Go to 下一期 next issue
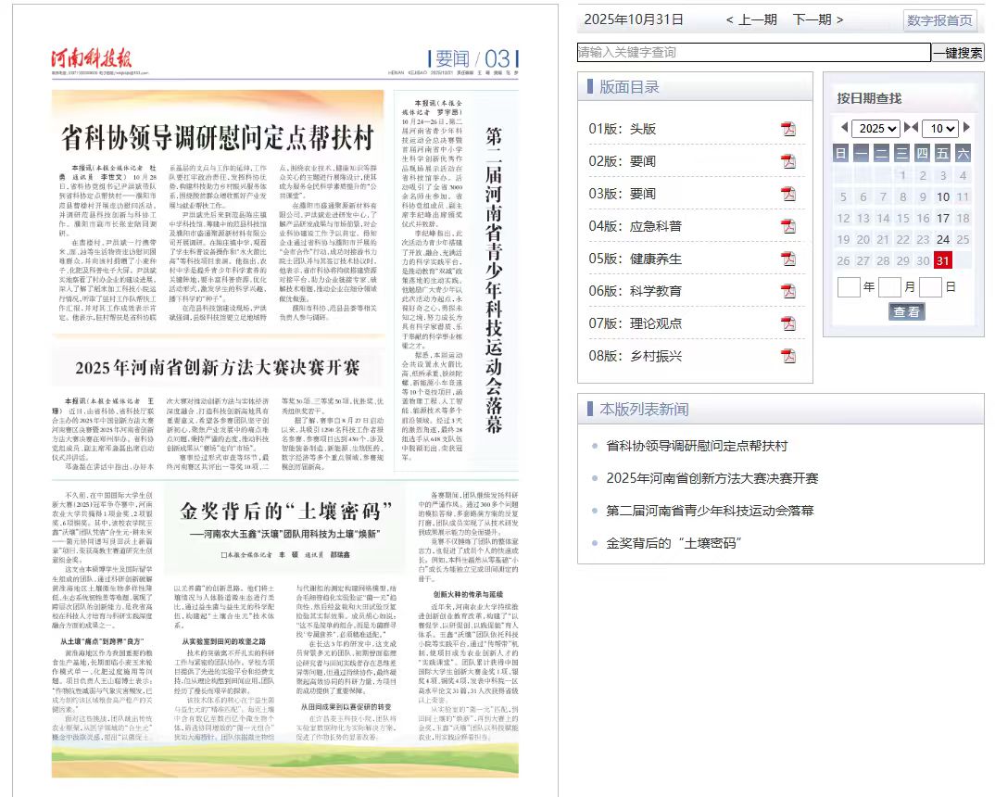The width and height of the screenshot is (995, 797). tap(818, 19)
